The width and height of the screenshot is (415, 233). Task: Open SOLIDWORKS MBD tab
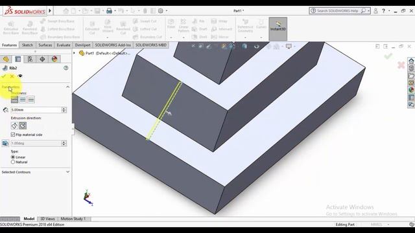pyautogui.click(x=151, y=45)
